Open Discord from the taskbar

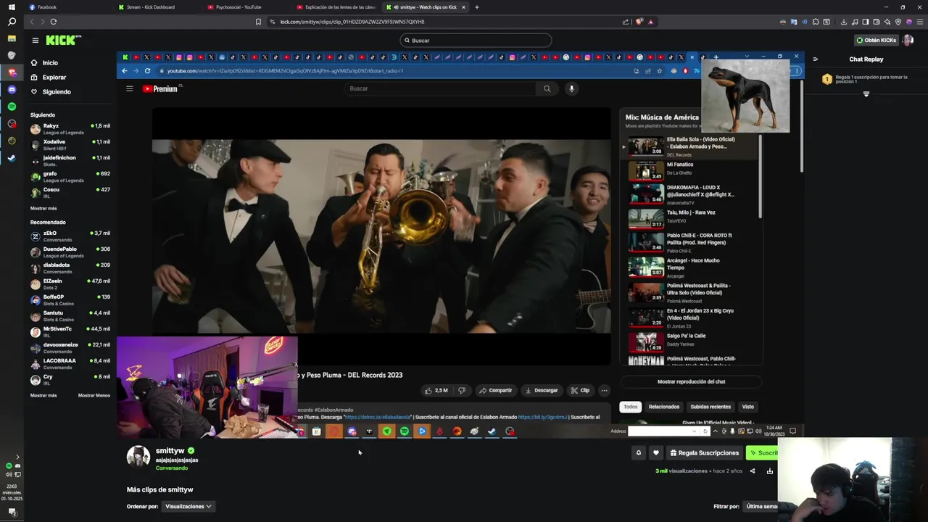(x=12, y=90)
